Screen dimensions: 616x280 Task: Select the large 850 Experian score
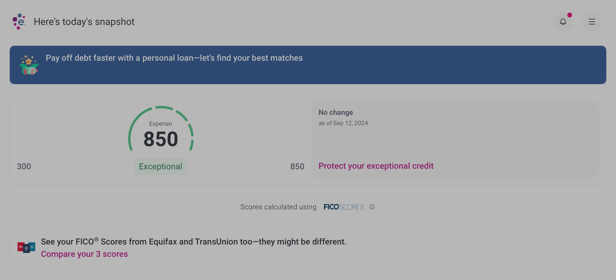[x=161, y=139]
